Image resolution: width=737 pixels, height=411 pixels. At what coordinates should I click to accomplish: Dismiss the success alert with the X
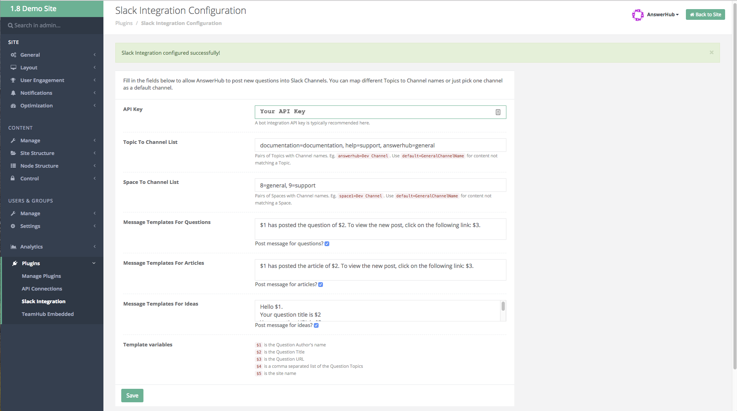coord(712,52)
